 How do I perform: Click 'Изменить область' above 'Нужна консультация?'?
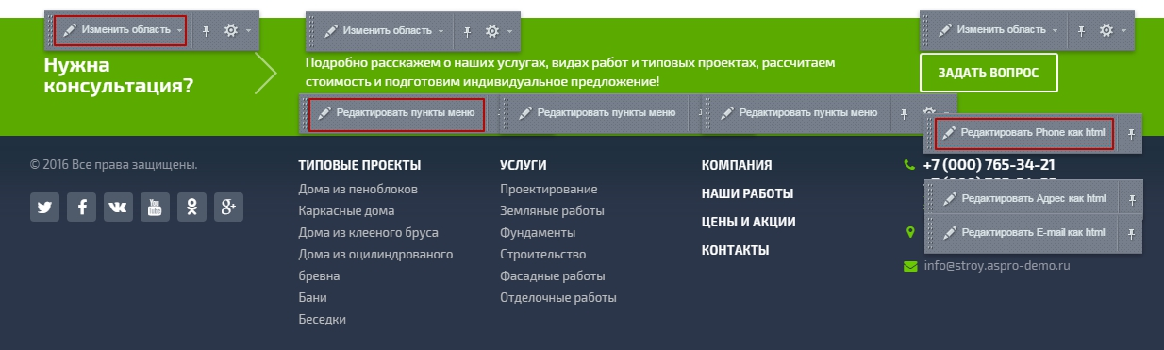[x=120, y=30]
